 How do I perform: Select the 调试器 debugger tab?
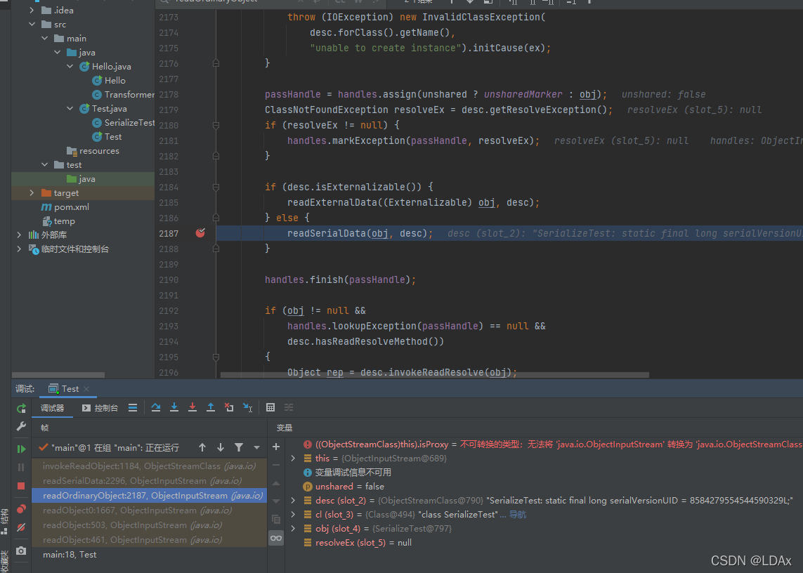coord(53,408)
